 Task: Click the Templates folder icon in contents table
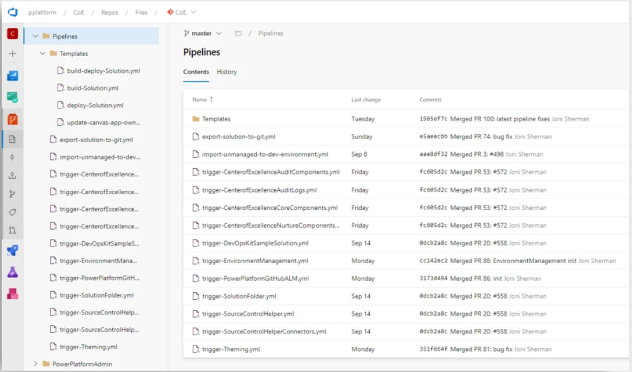pyautogui.click(x=196, y=119)
